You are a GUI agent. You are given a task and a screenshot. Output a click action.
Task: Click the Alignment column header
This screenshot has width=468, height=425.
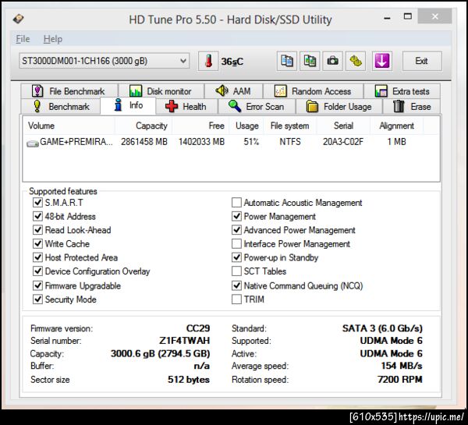[x=397, y=126]
